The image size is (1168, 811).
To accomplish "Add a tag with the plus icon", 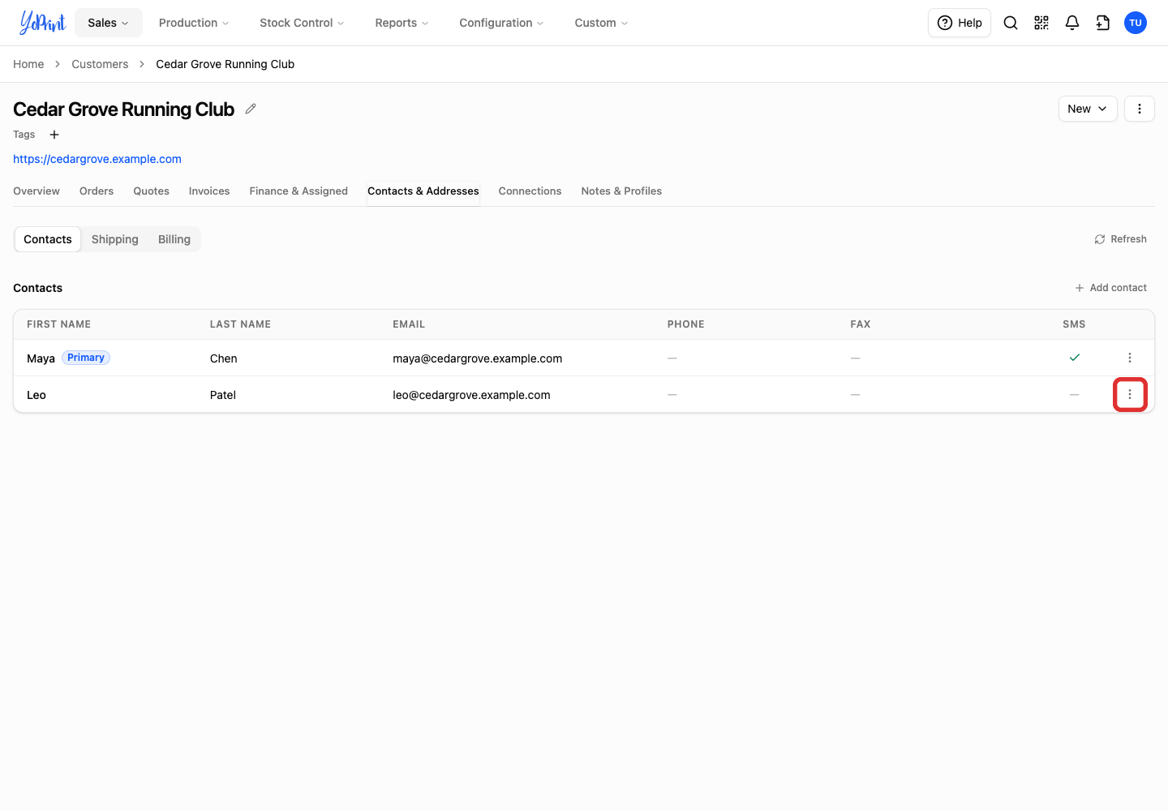I will point(54,135).
